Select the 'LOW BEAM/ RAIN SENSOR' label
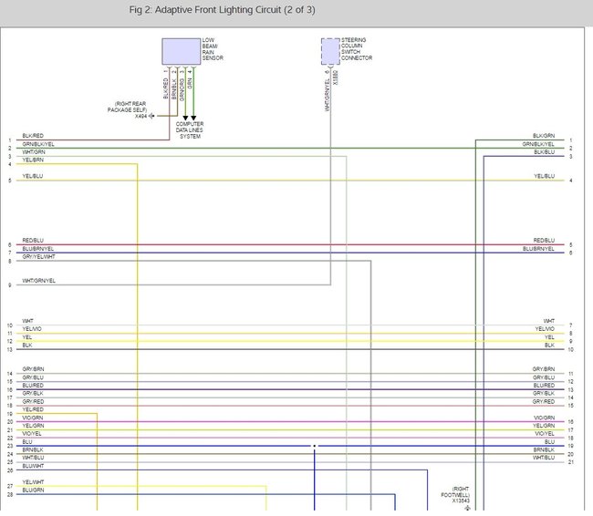 (x=213, y=48)
